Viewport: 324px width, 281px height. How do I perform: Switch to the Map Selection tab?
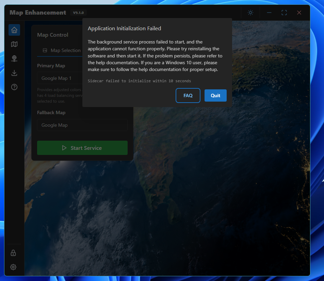coord(62,50)
